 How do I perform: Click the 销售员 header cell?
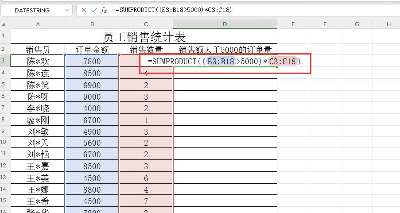[x=38, y=49]
